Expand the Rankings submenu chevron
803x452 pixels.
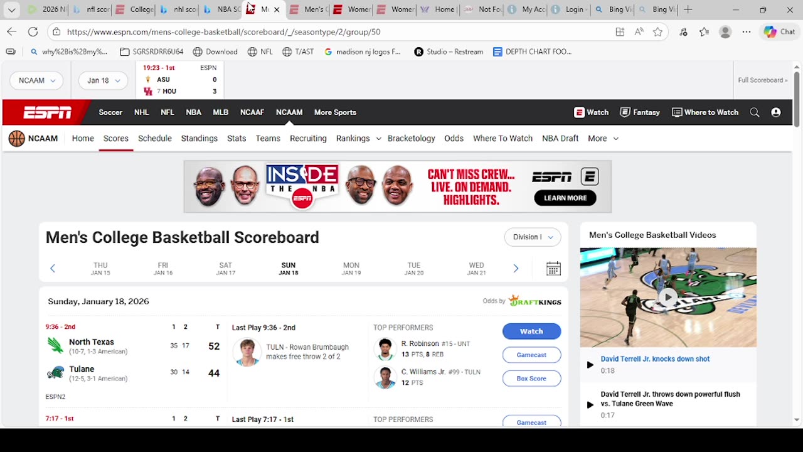click(378, 139)
